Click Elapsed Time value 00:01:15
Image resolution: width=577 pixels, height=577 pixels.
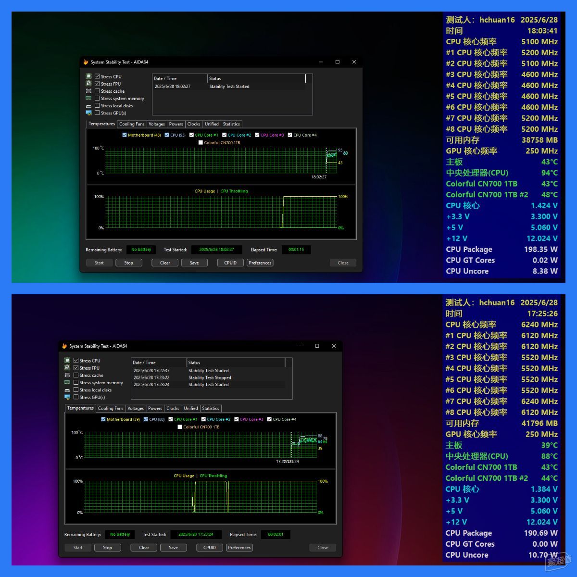click(x=296, y=250)
